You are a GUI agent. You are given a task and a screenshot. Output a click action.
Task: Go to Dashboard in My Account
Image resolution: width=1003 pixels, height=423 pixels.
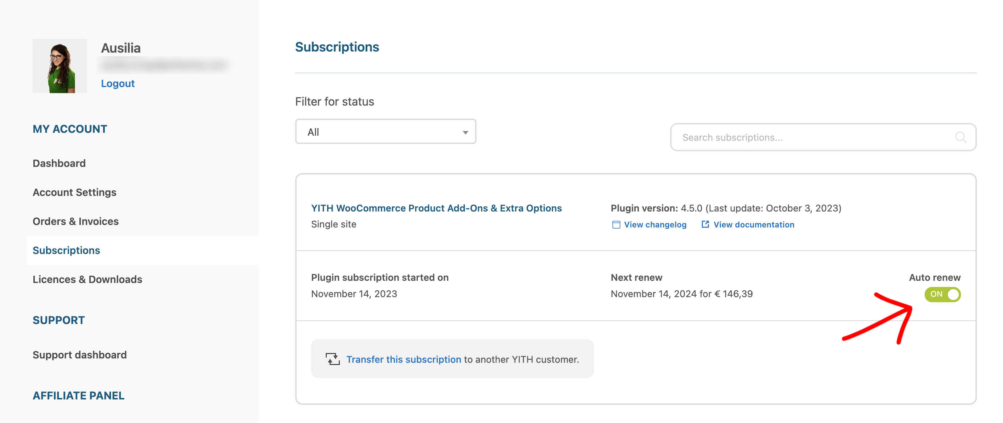(59, 163)
